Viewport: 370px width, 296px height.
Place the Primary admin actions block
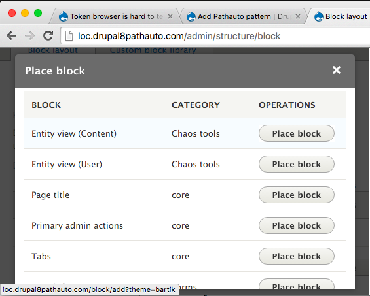[x=297, y=225]
